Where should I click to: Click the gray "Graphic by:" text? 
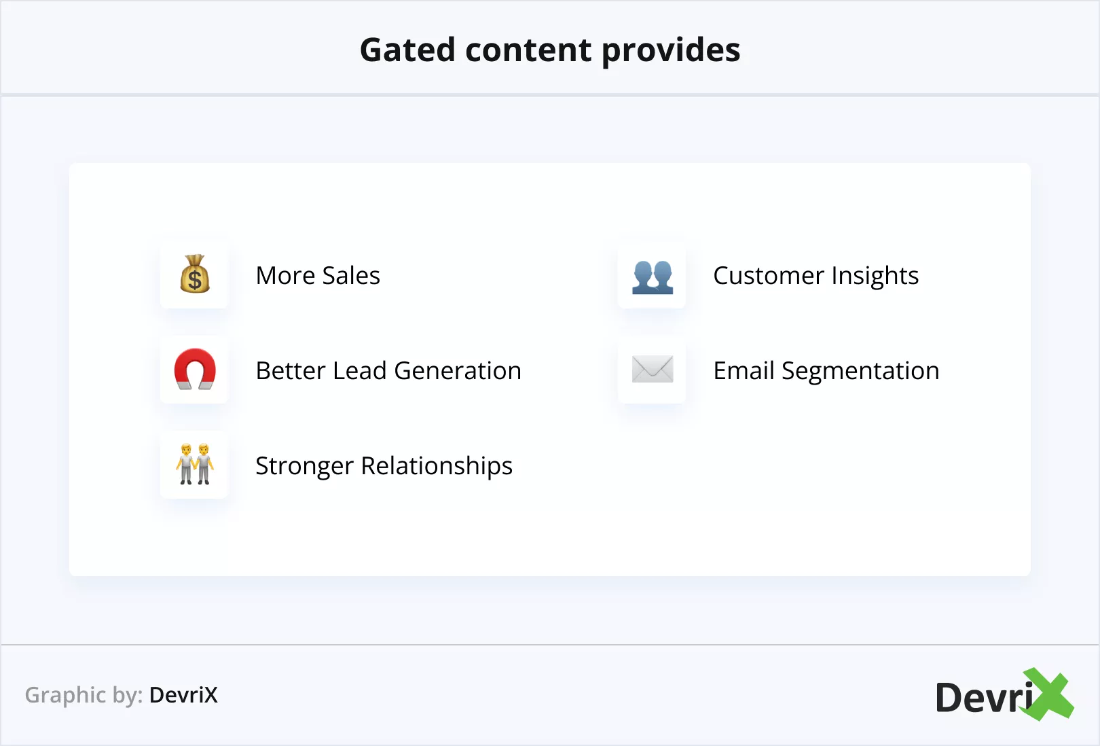click(x=84, y=695)
